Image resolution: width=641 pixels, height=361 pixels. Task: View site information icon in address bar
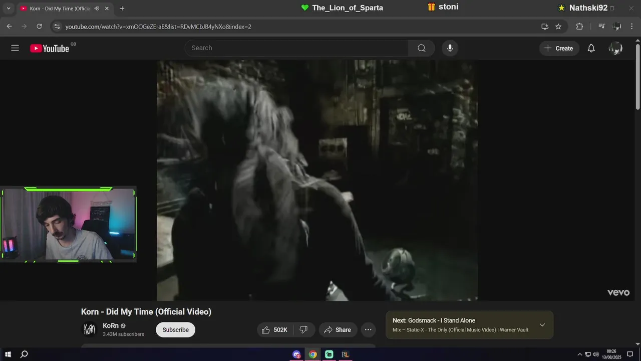point(57,27)
